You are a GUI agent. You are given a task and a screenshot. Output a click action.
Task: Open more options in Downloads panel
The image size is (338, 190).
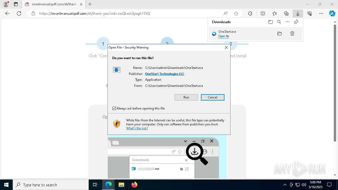288,22
